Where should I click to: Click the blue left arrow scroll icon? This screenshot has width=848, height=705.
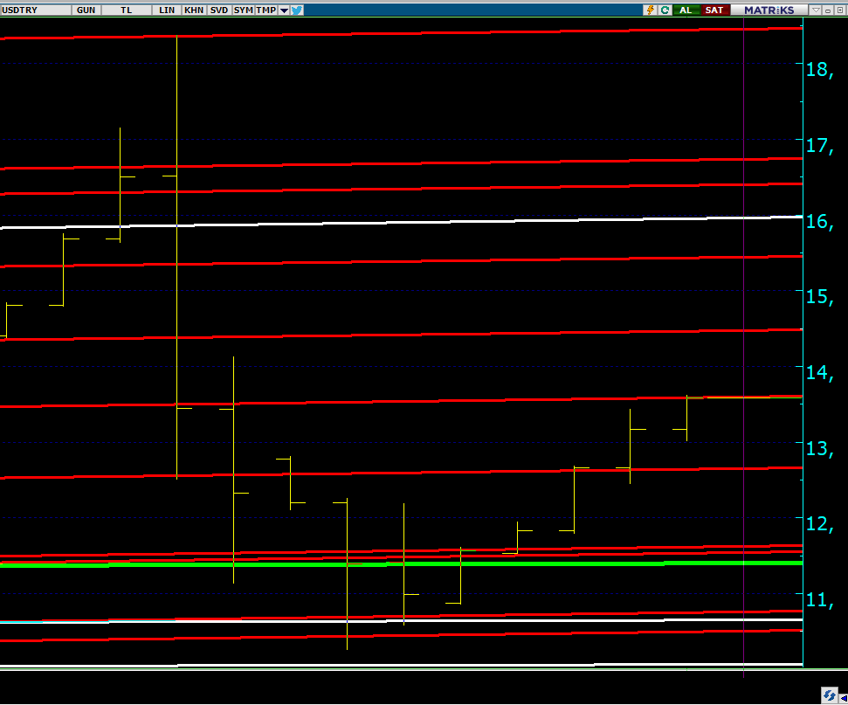coord(843,698)
